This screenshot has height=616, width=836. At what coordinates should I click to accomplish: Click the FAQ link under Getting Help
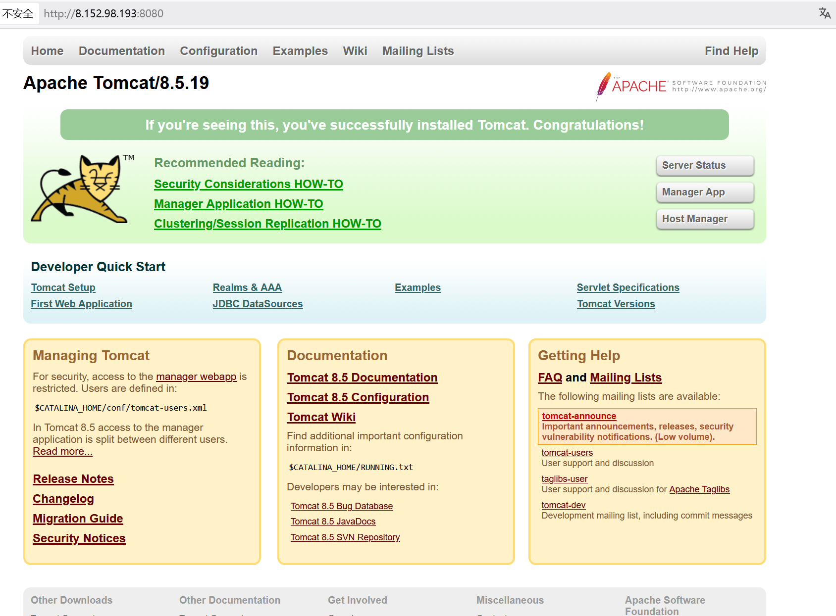point(550,378)
